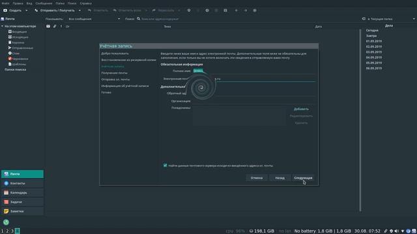Click the network icon in system tray
The image size is (417, 234).
[x=403, y=231]
